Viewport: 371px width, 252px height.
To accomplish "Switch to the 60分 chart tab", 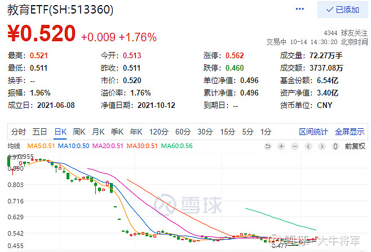I will pyautogui.click(x=183, y=132).
